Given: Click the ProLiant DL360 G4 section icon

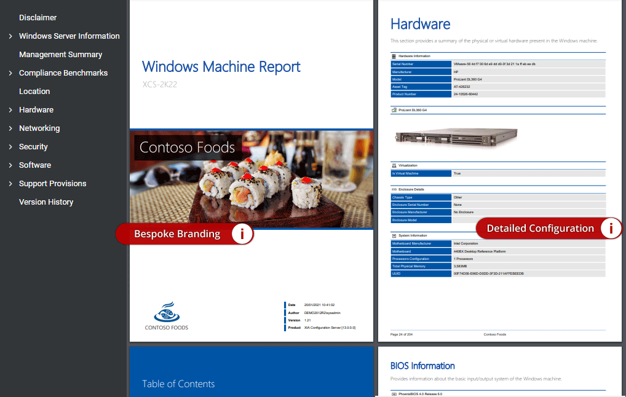Looking at the screenshot, I should coord(394,110).
